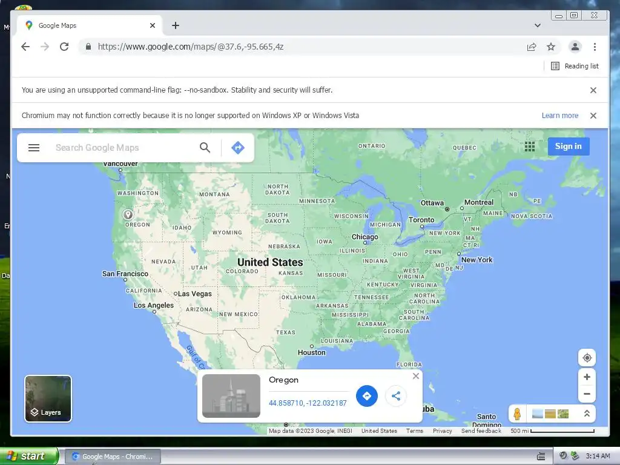
Task: Dismiss the Windows XP unsupported warning
Action: (593, 116)
